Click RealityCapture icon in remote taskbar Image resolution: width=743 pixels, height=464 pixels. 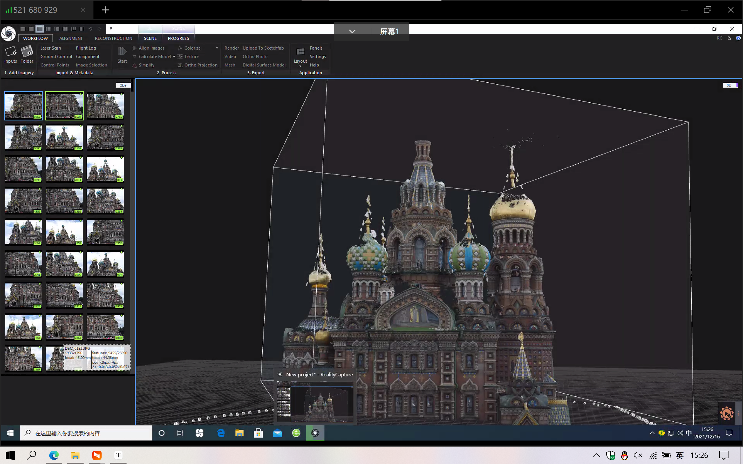tap(315, 433)
